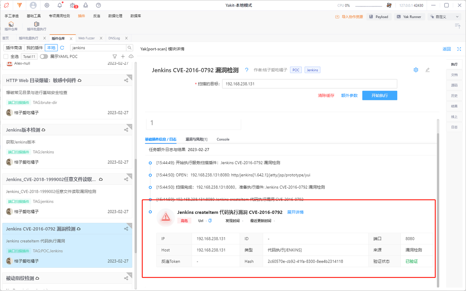Click the engine status icon beside CPU
The image size is (466, 291).
389,5
